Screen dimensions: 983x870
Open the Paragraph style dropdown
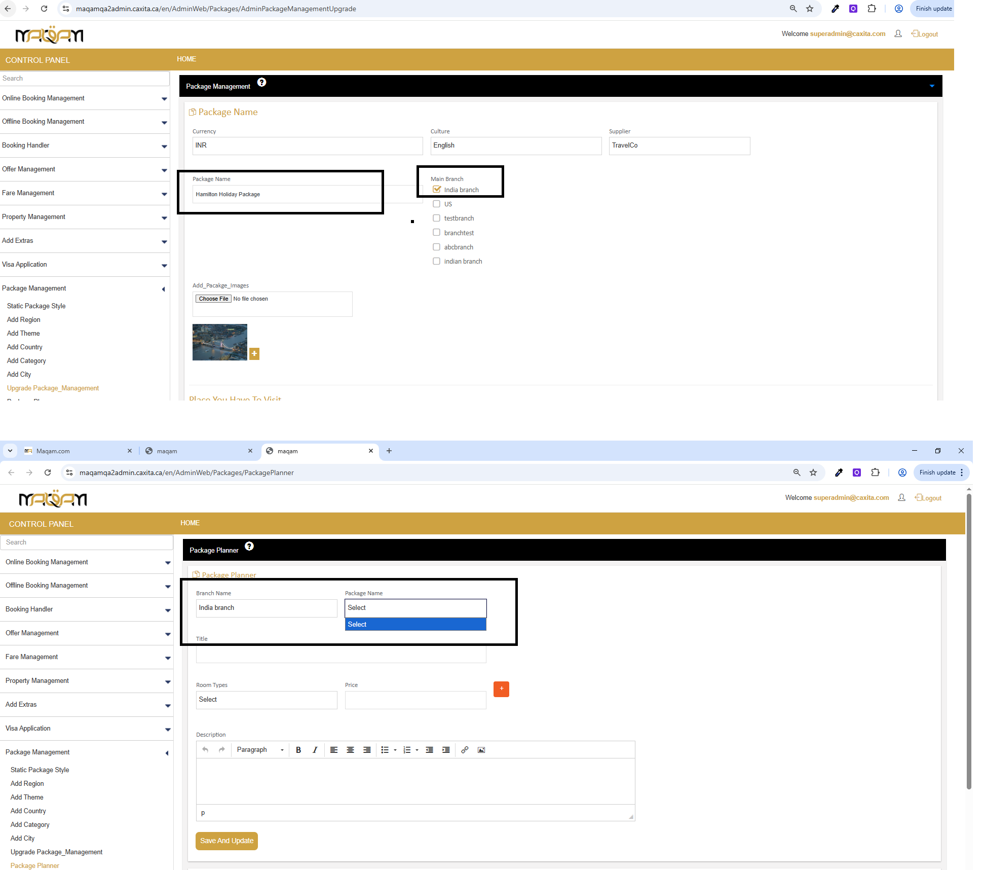(x=260, y=750)
